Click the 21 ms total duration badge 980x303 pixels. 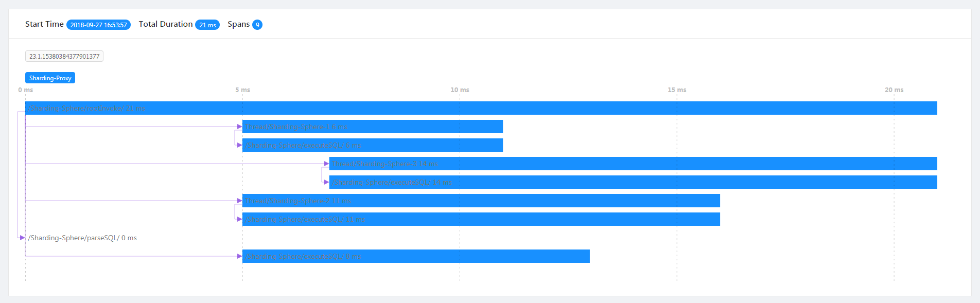(207, 25)
